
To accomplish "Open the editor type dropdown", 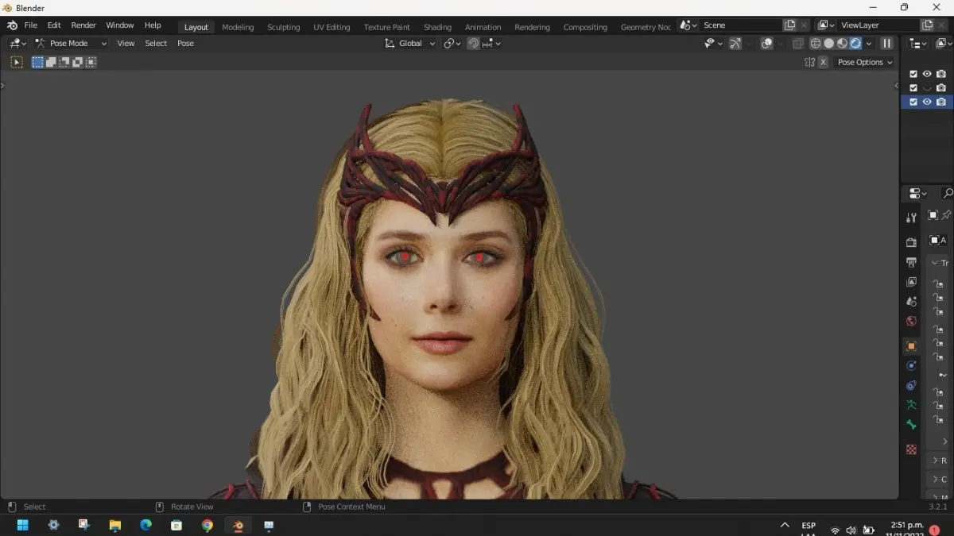I will tap(17, 44).
